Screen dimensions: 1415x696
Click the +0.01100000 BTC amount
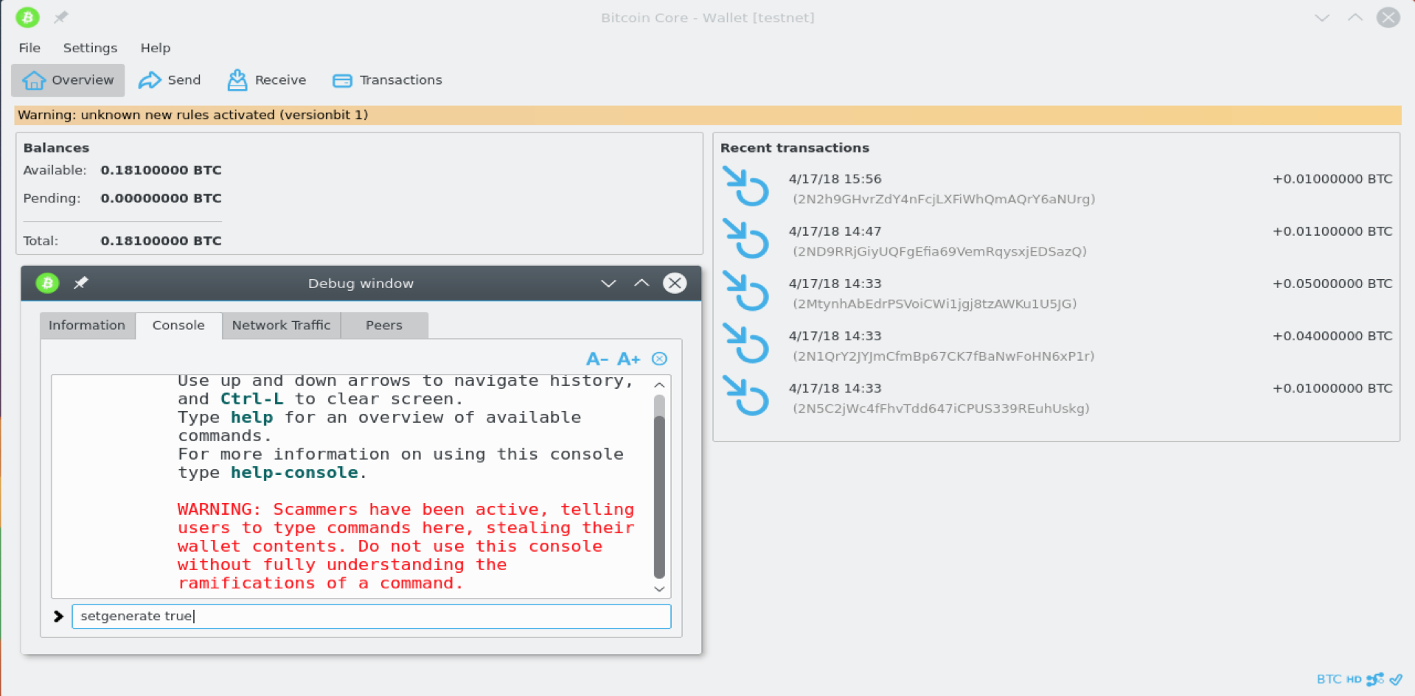[1332, 231]
